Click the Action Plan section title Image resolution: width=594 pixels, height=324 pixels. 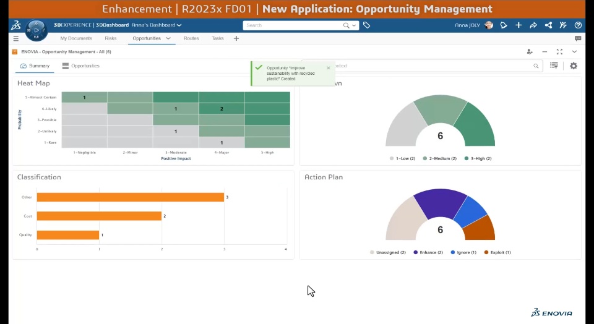tap(324, 177)
